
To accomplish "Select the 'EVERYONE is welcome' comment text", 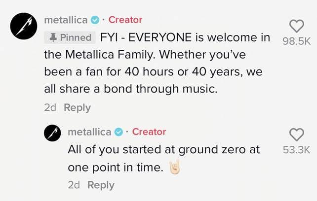I will tap(153, 64).
